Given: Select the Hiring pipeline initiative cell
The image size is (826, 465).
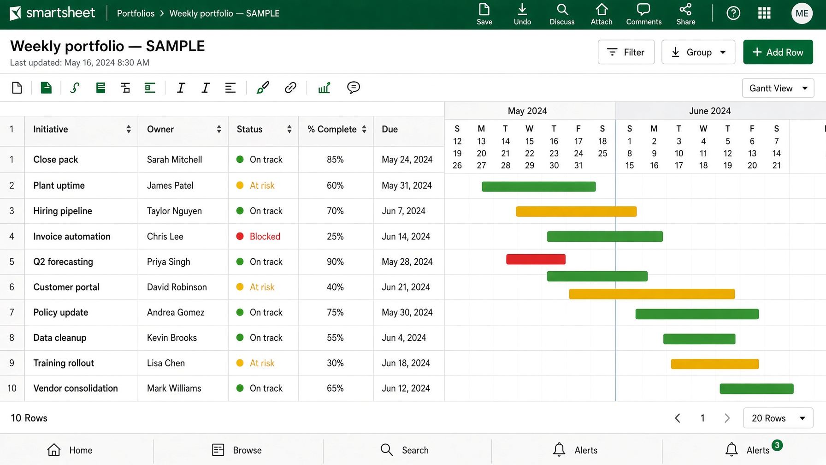Looking at the screenshot, I should click(x=81, y=211).
